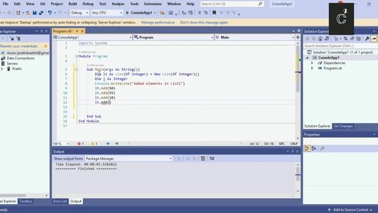This screenshot has width=378, height=213.
Task: Open the 100% zoom level dropdown
Action: (x=61, y=143)
